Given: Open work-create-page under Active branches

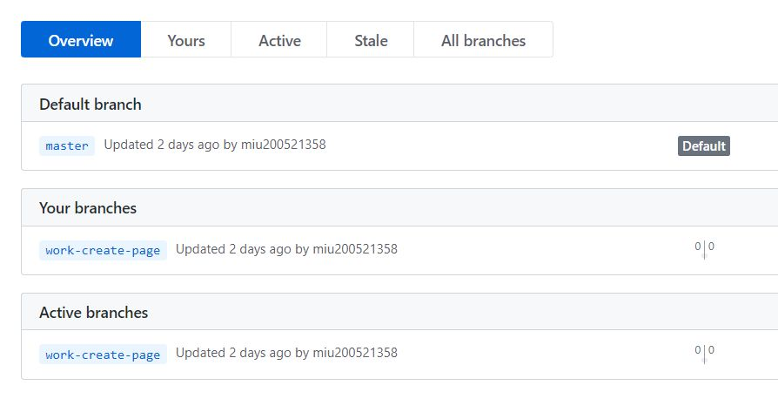Looking at the screenshot, I should (103, 355).
